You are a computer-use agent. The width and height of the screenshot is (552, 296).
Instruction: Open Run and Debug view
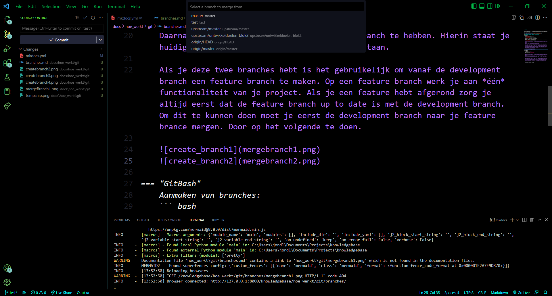click(x=7, y=49)
